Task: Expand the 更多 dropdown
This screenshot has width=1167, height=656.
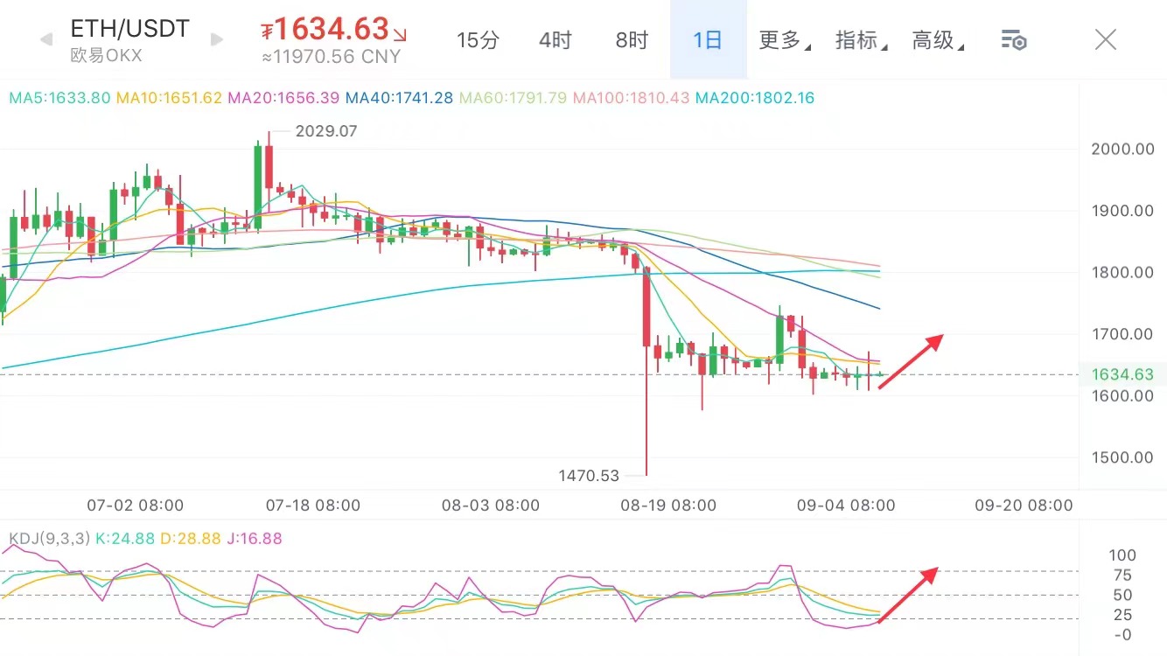Action: pyautogui.click(x=784, y=40)
